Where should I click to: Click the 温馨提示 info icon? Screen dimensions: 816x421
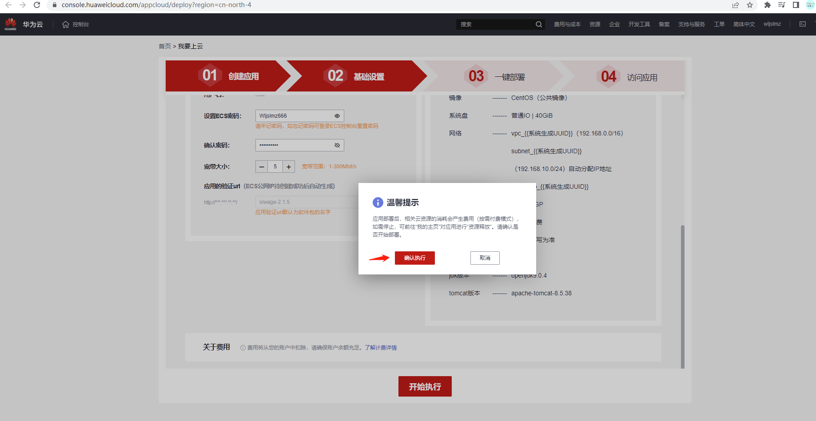[x=378, y=203]
